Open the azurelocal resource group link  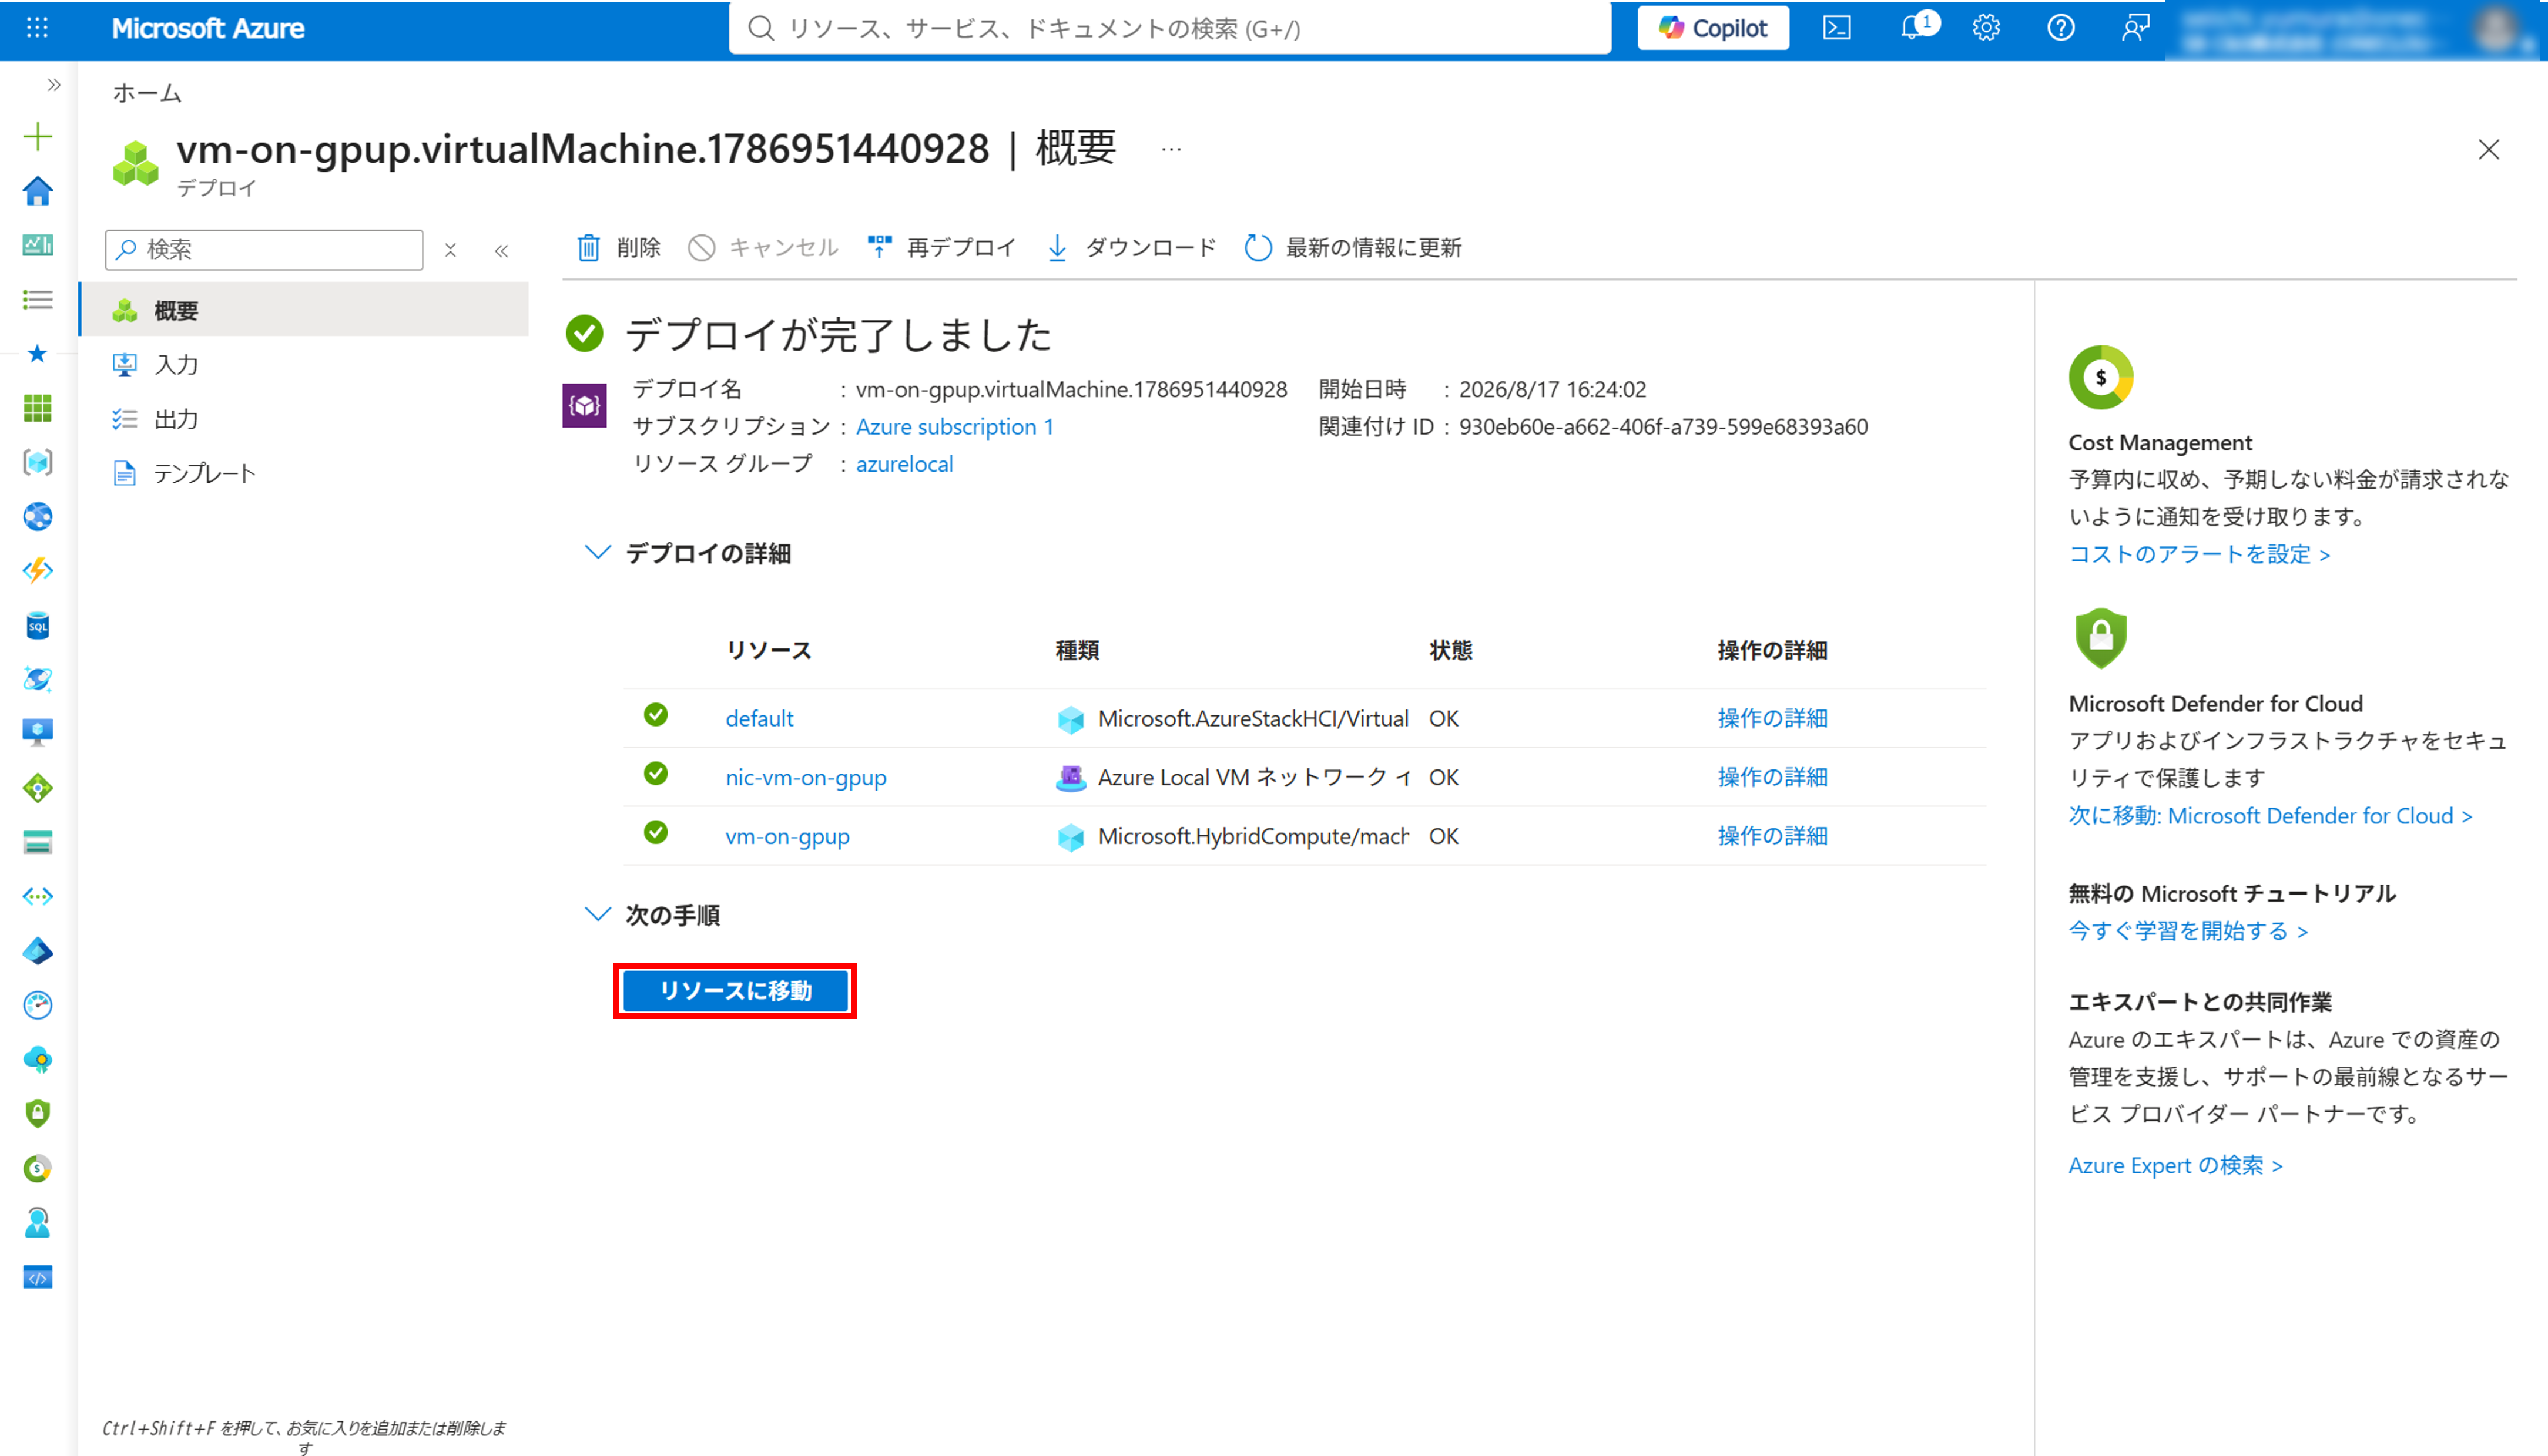[x=904, y=464]
